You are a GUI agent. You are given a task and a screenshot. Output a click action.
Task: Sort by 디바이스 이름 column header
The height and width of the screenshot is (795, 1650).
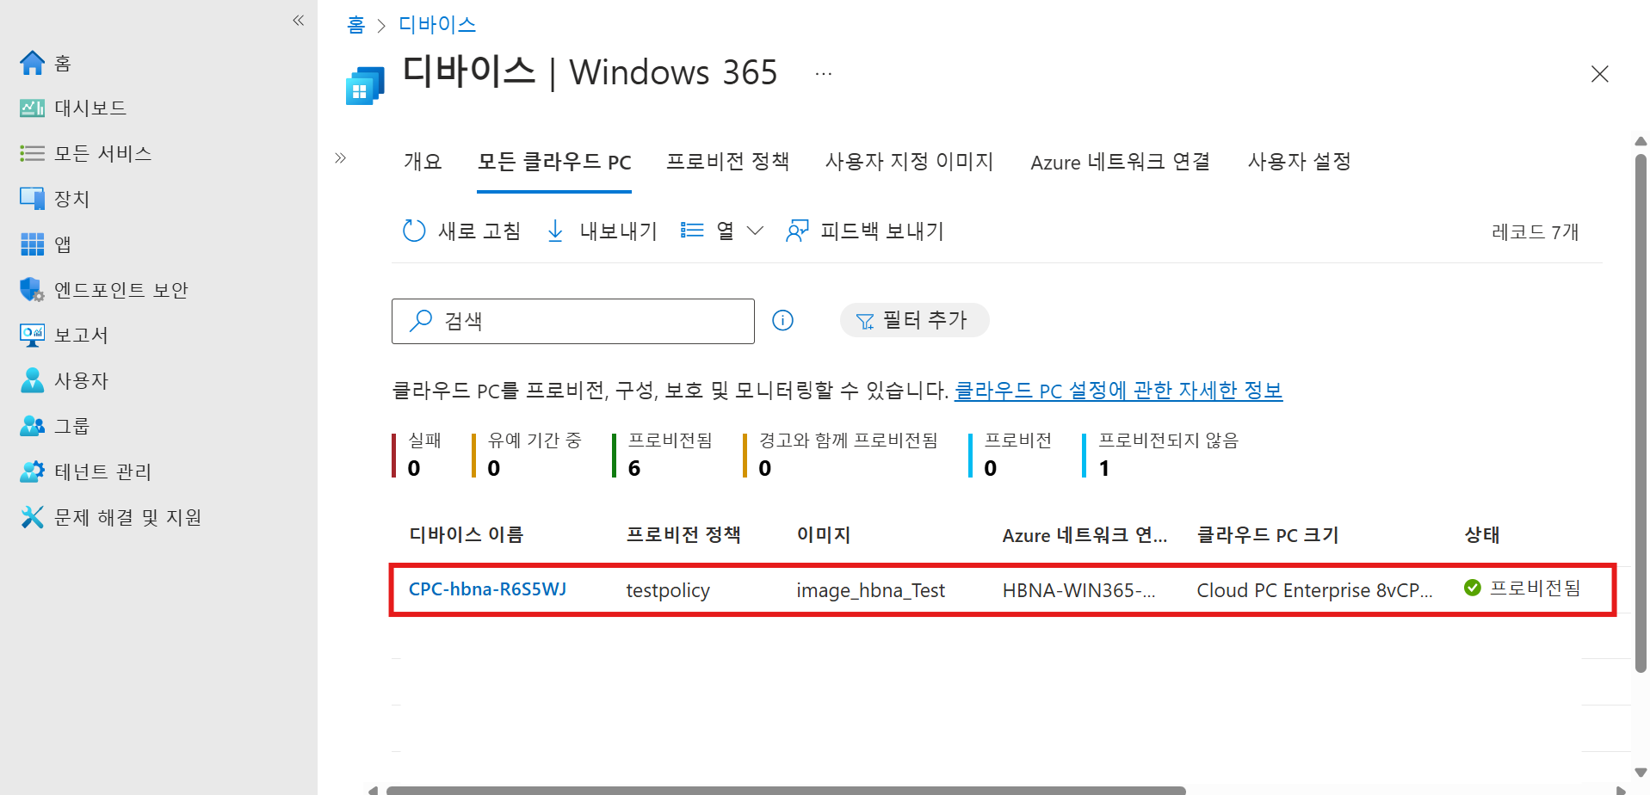pyautogui.click(x=467, y=534)
